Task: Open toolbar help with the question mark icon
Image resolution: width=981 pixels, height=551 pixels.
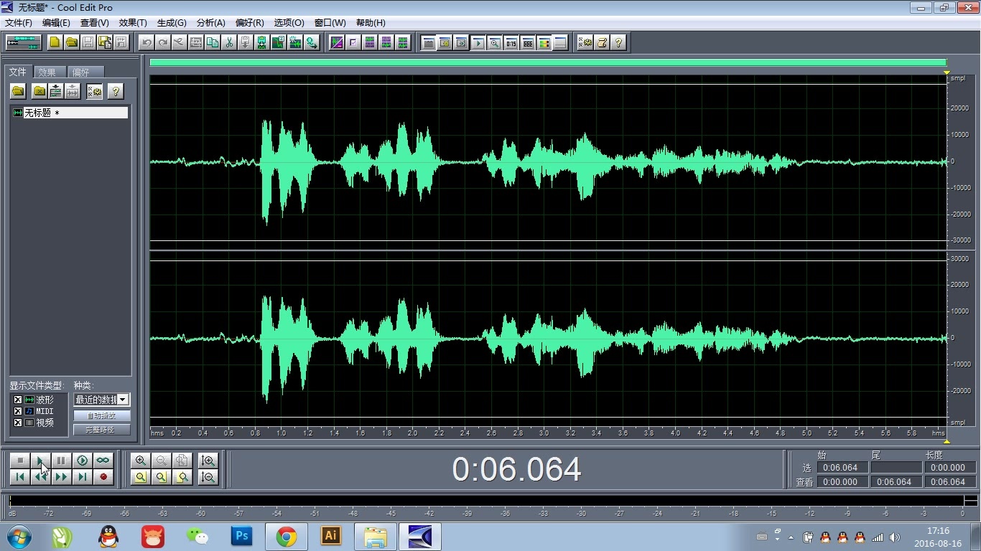Action: [x=618, y=42]
